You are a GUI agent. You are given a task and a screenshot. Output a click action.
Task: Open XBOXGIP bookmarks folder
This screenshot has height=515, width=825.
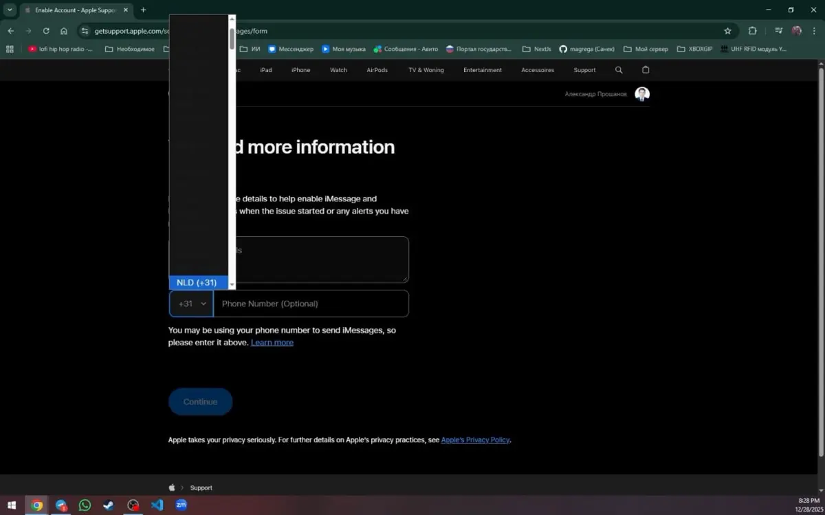click(x=694, y=49)
